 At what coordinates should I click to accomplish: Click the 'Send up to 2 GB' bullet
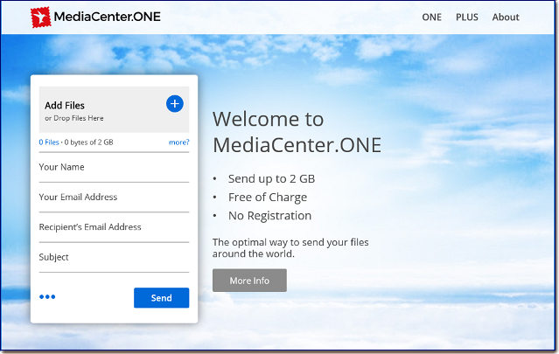[271, 178]
